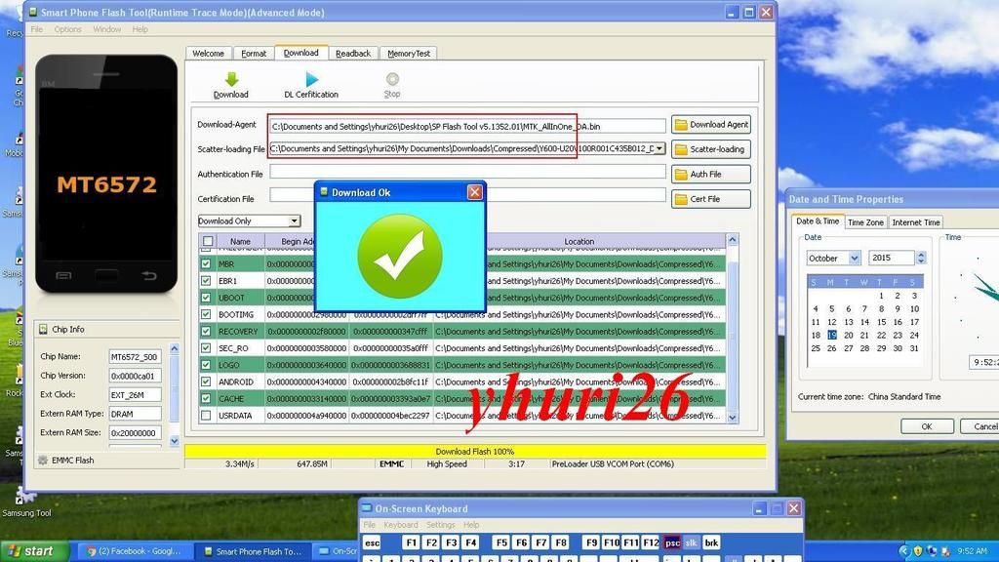Open the Scatter-loading File path dropdown

pos(660,149)
